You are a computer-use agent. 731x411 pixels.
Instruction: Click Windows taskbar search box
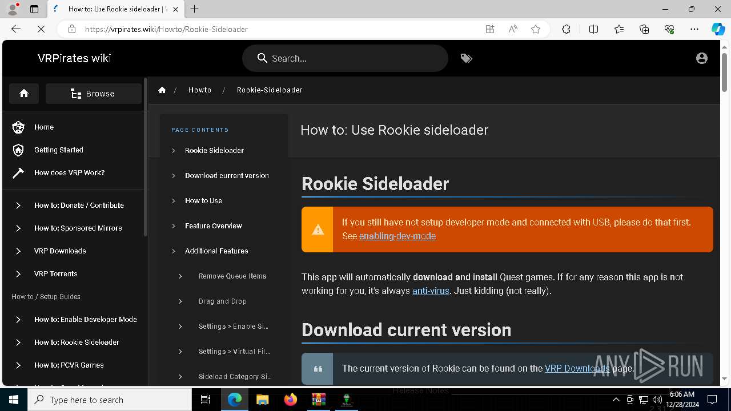[110, 400]
